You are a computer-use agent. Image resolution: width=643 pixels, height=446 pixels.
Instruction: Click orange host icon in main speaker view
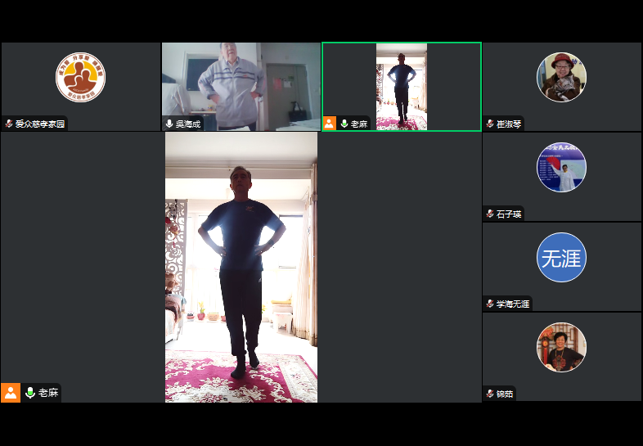11,393
